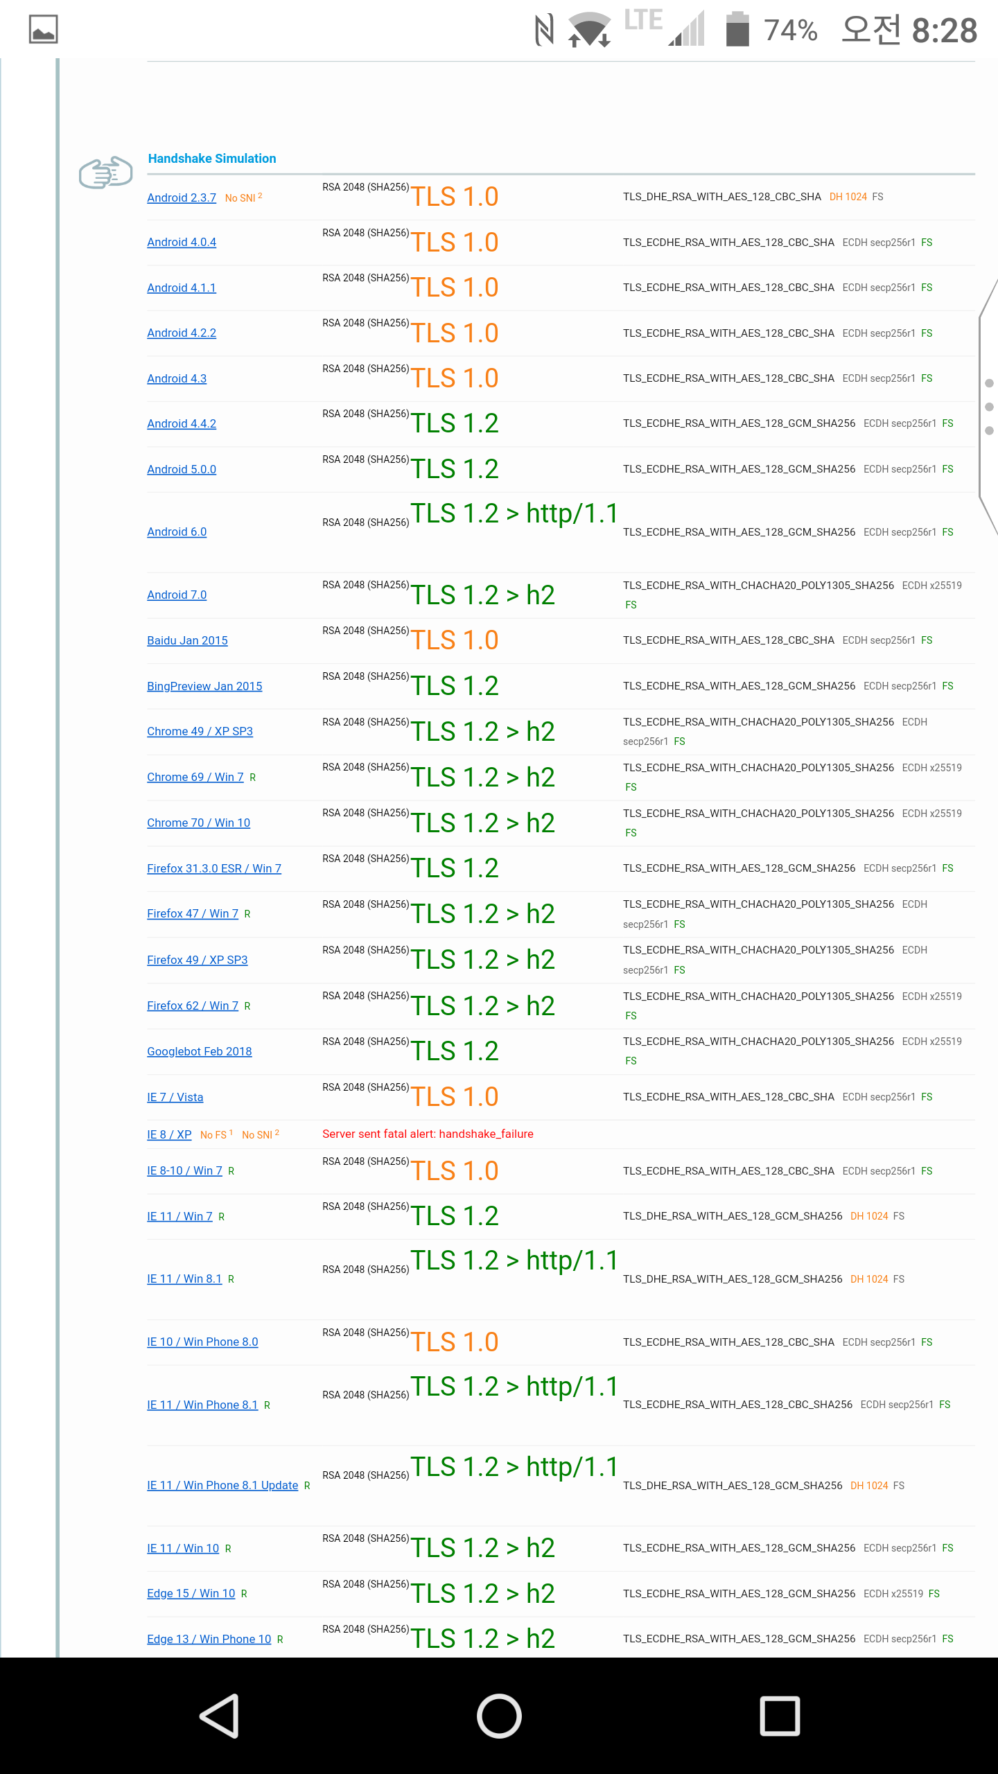Viewport: 998px width, 1774px height.
Task: Tap the Handshake Simulation heading
Action: (x=212, y=159)
